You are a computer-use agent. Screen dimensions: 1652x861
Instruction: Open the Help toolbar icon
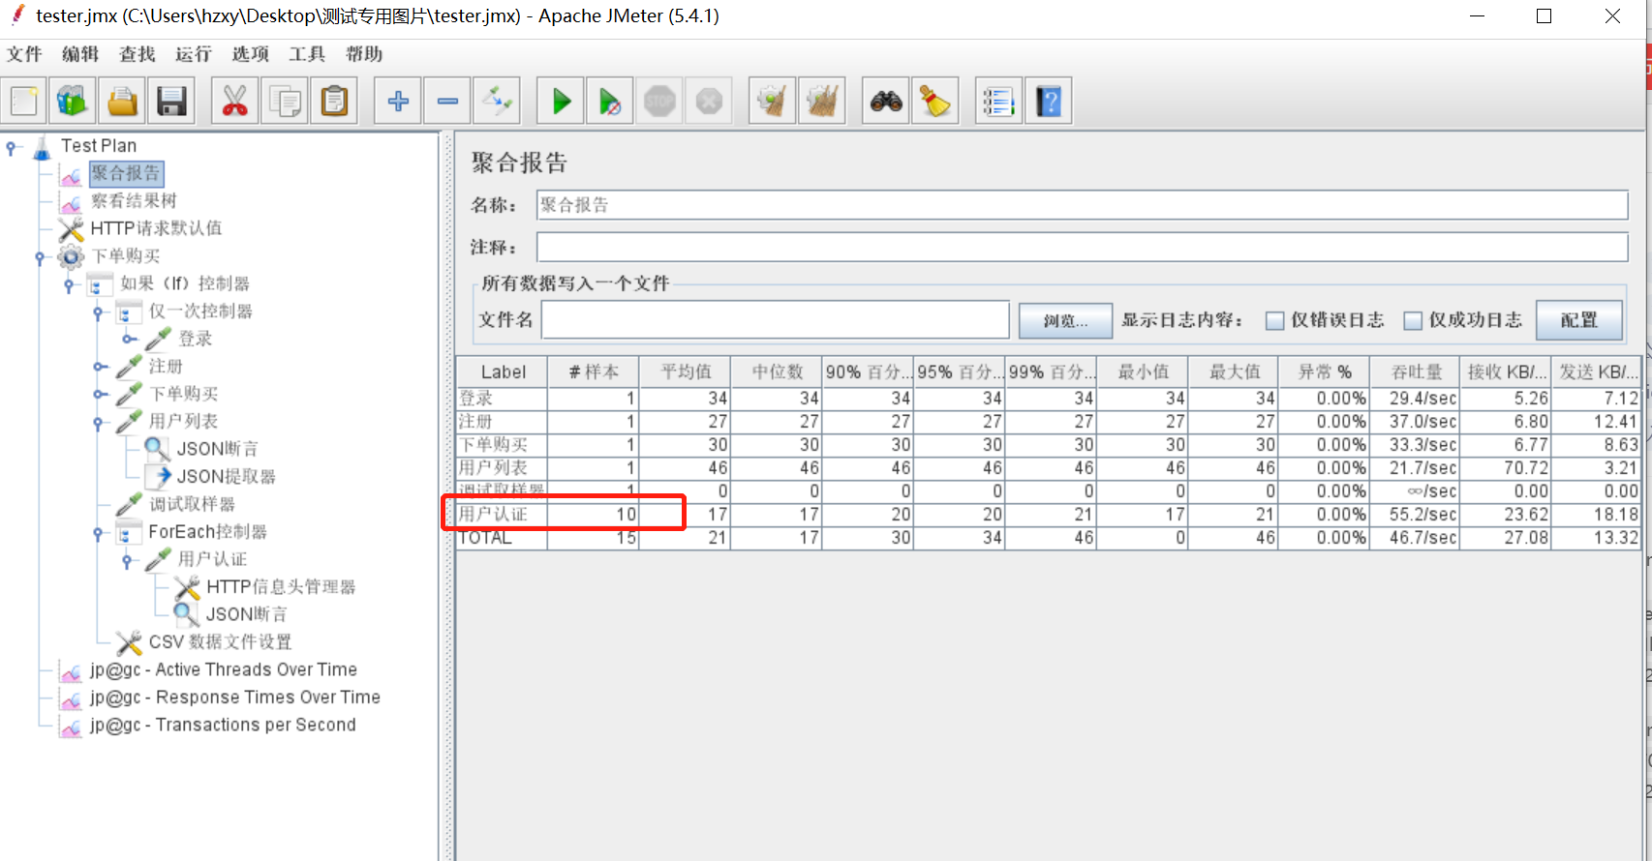1049,101
